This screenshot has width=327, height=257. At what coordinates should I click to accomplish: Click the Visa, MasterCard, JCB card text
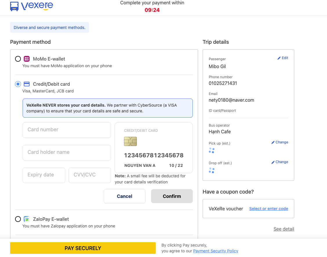[x=48, y=91]
